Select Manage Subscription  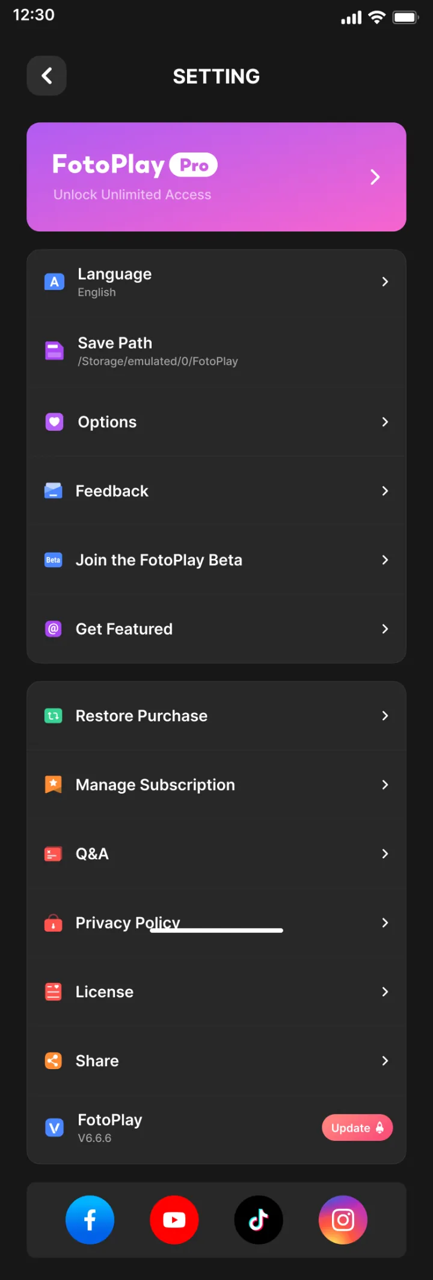[x=216, y=785]
